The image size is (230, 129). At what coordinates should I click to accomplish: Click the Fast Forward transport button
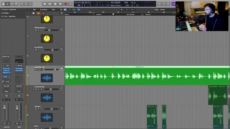pos(50,4)
